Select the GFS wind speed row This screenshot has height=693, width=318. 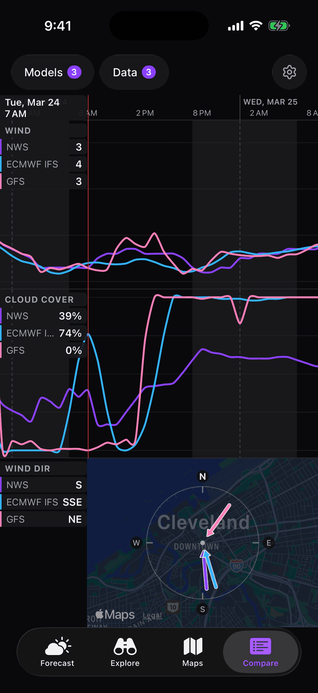[x=44, y=181]
